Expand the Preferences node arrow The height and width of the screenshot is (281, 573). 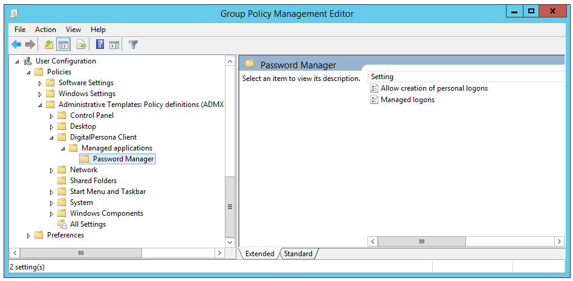tap(28, 235)
